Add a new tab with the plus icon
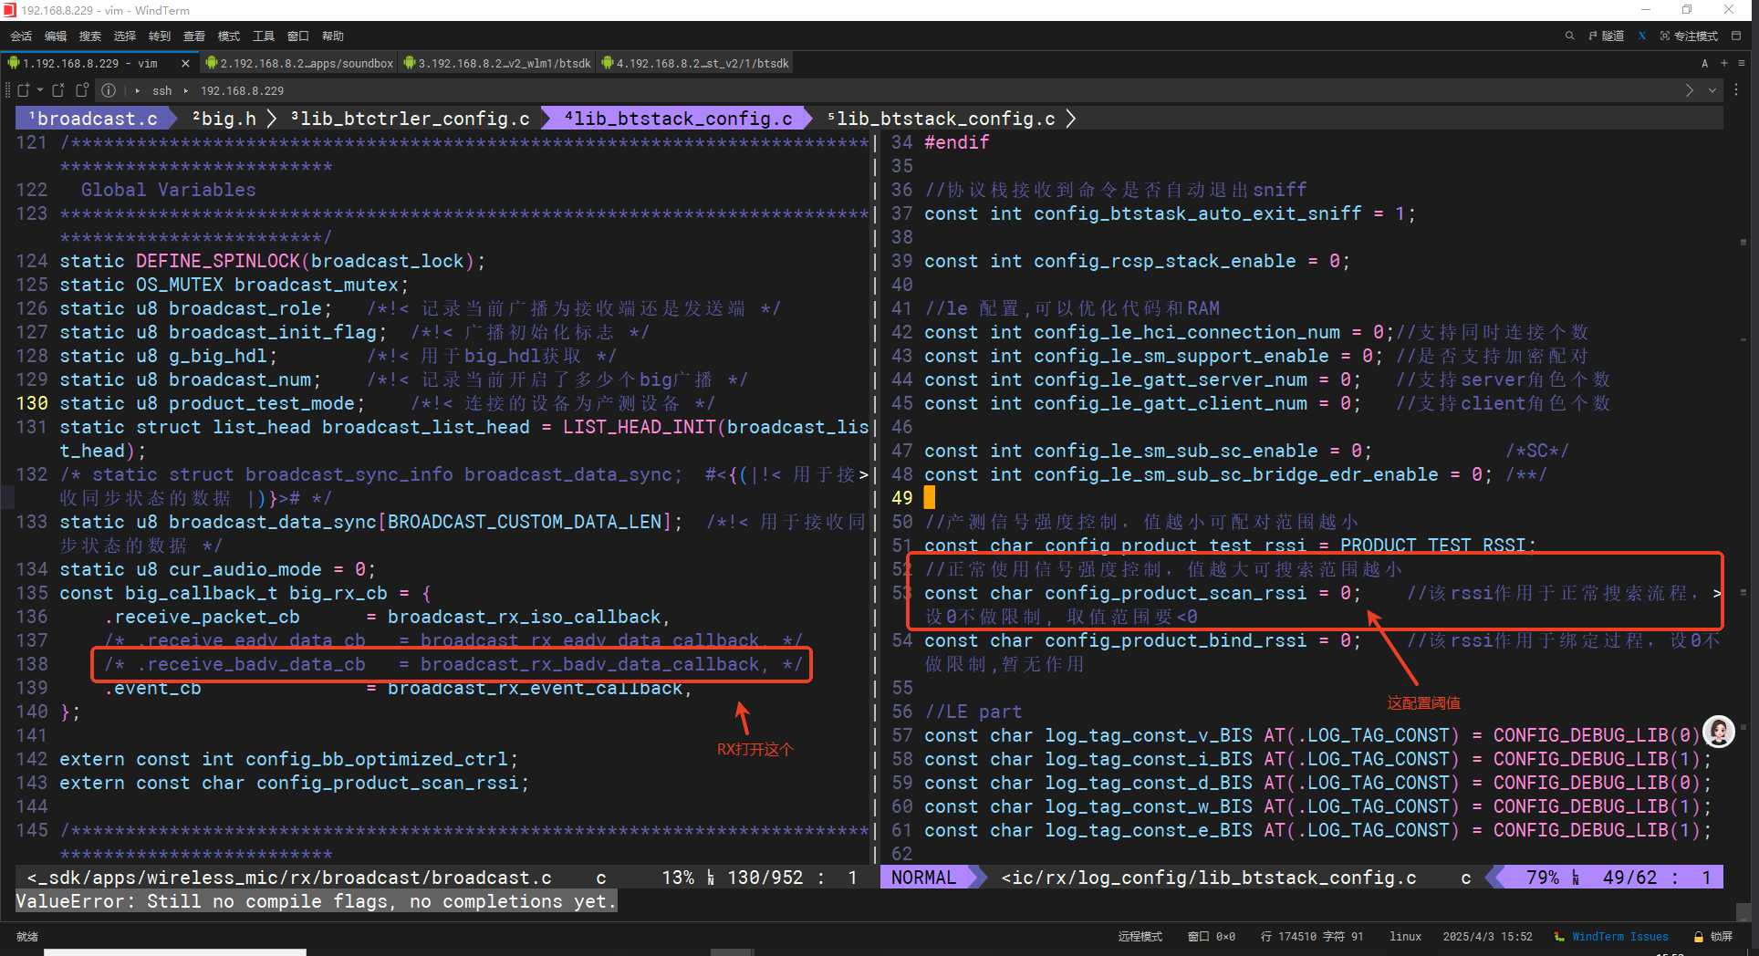 [1724, 63]
